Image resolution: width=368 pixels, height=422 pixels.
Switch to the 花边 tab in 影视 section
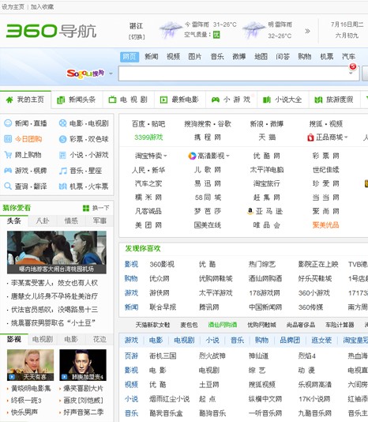100,339
